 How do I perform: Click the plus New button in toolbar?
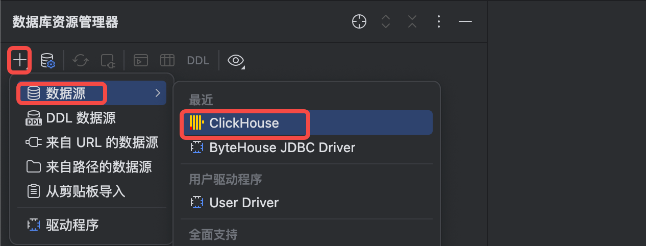click(20, 60)
